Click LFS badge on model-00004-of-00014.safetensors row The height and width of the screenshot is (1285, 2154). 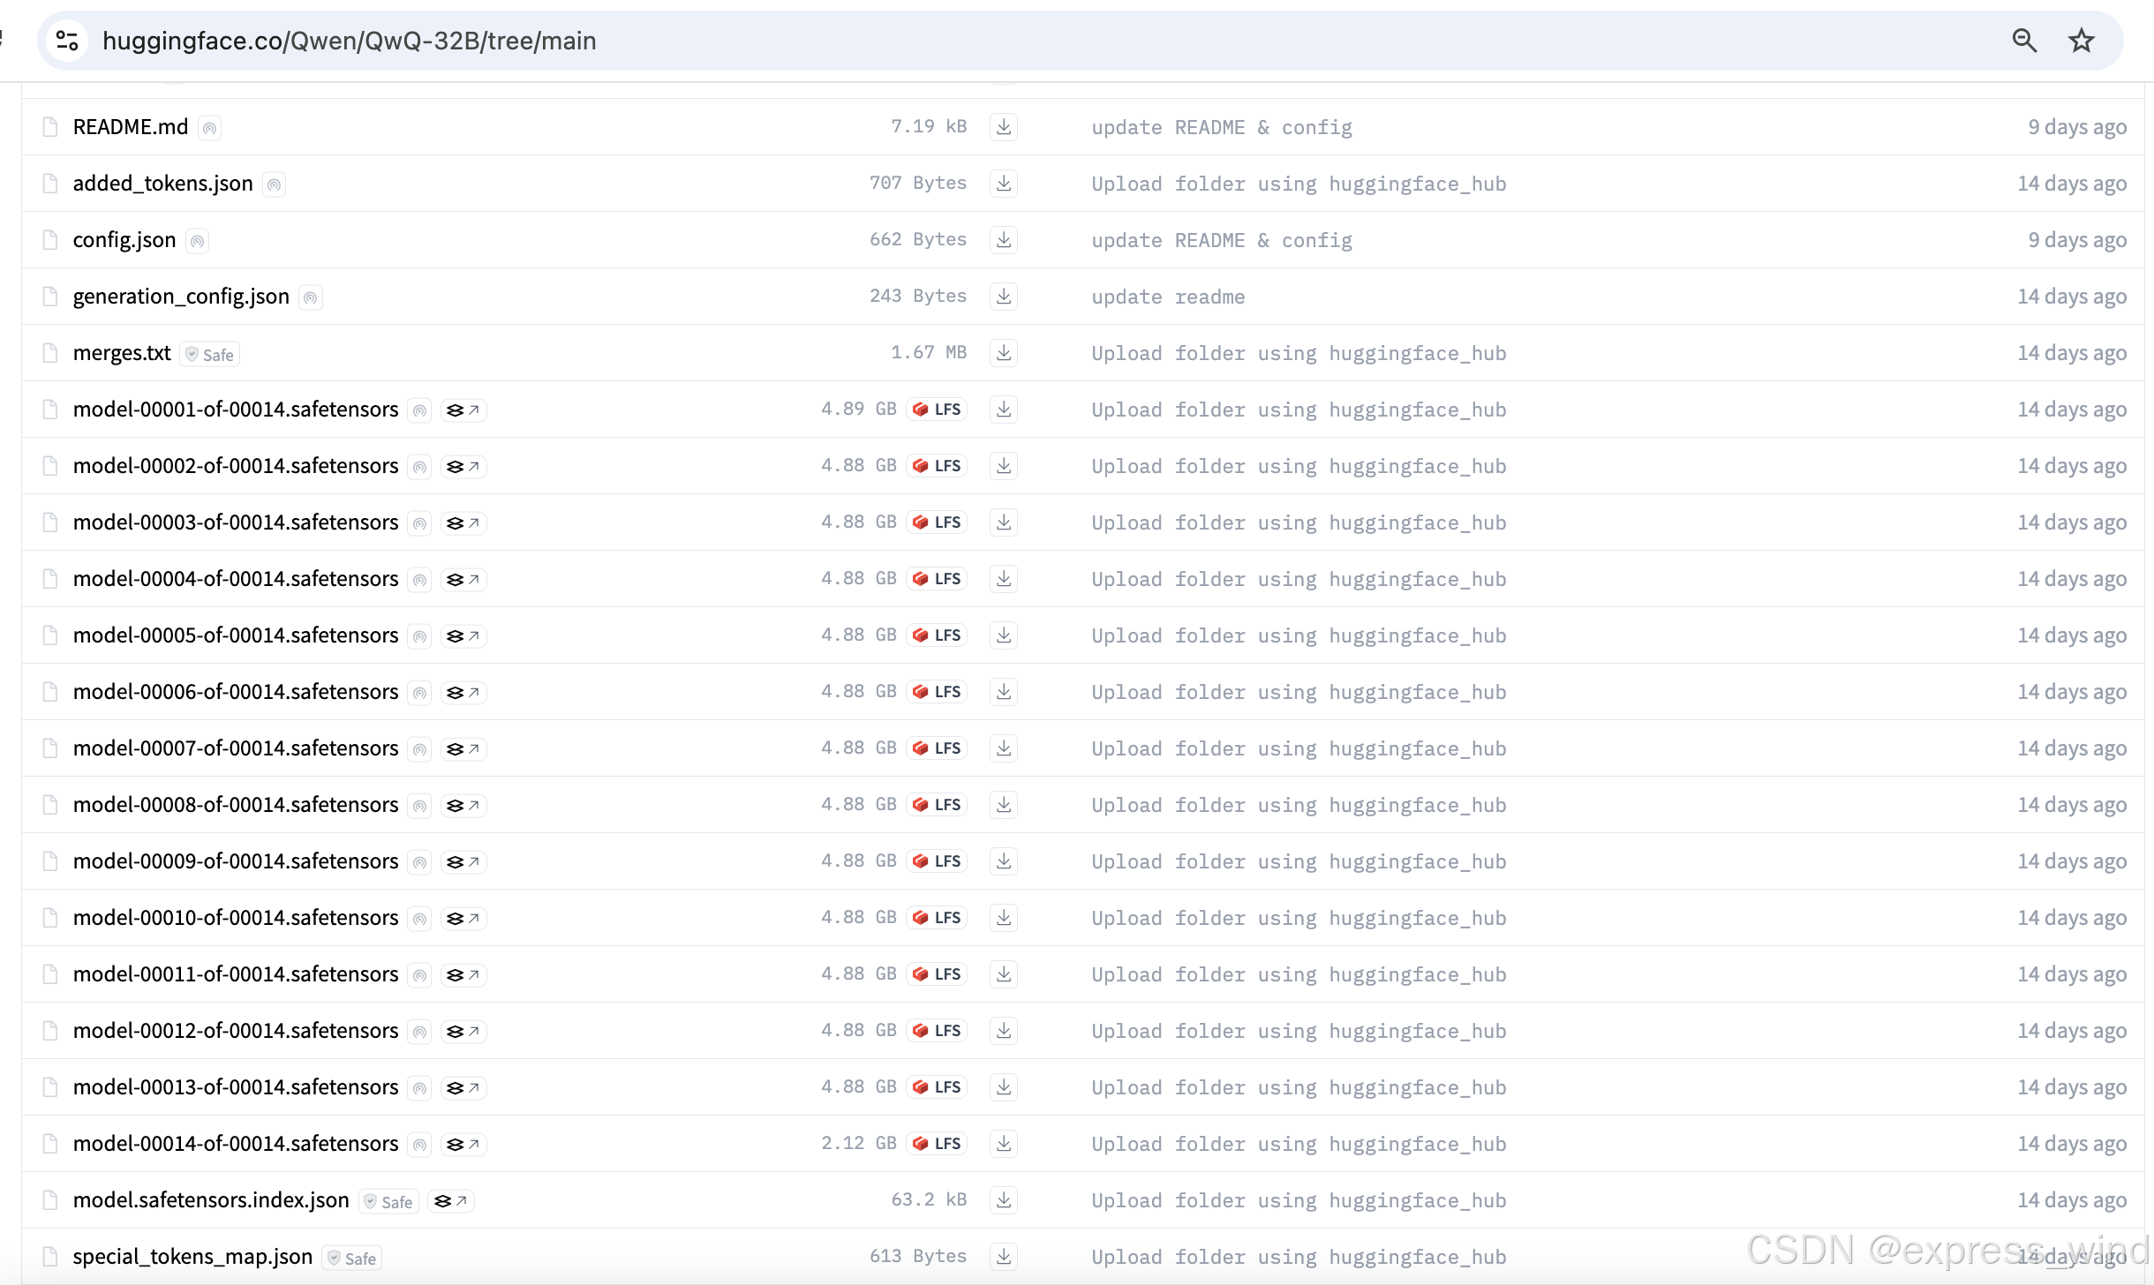click(937, 579)
